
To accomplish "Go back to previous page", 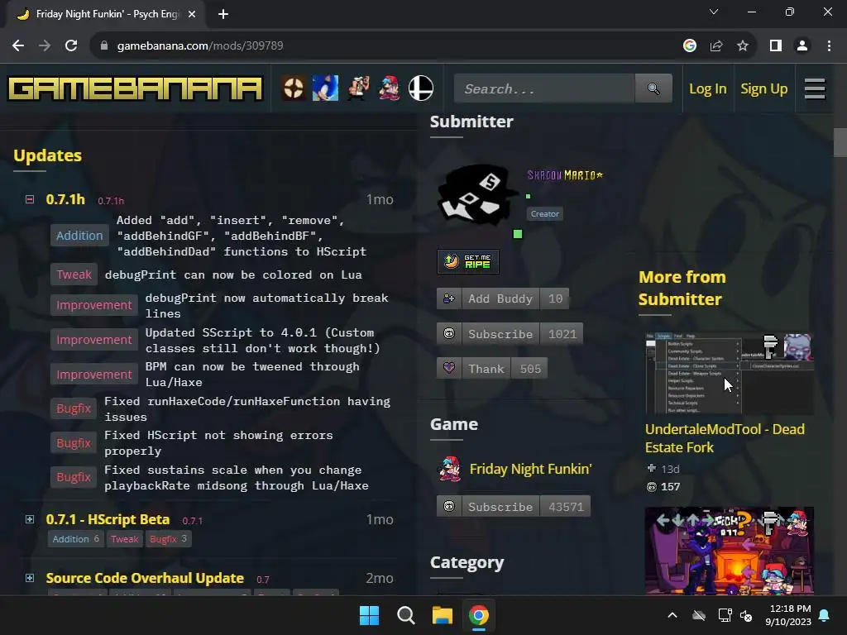I will (18, 45).
